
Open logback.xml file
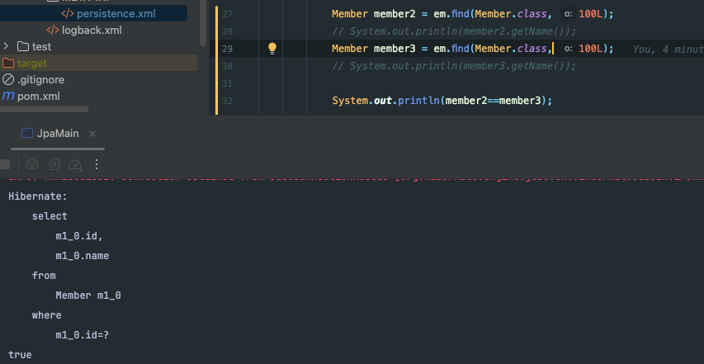(x=92, y=31)
